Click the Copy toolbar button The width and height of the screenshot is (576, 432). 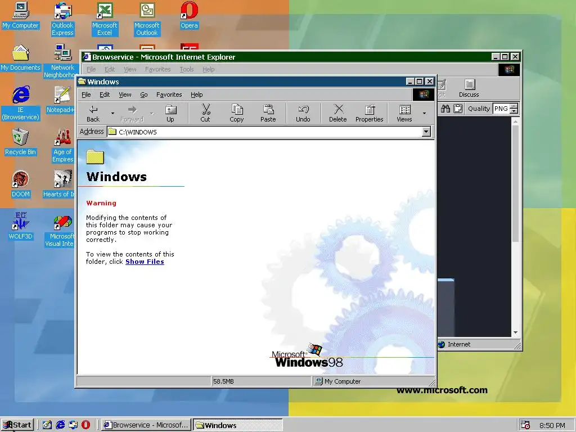[x=237, y=113]
